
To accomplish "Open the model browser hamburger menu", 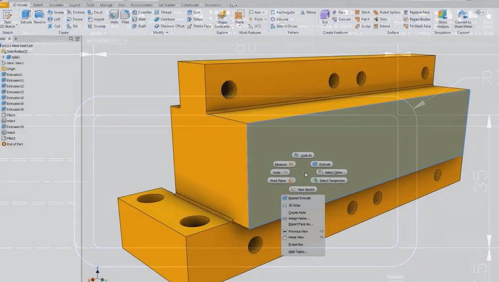I will [x=78, y=39].
